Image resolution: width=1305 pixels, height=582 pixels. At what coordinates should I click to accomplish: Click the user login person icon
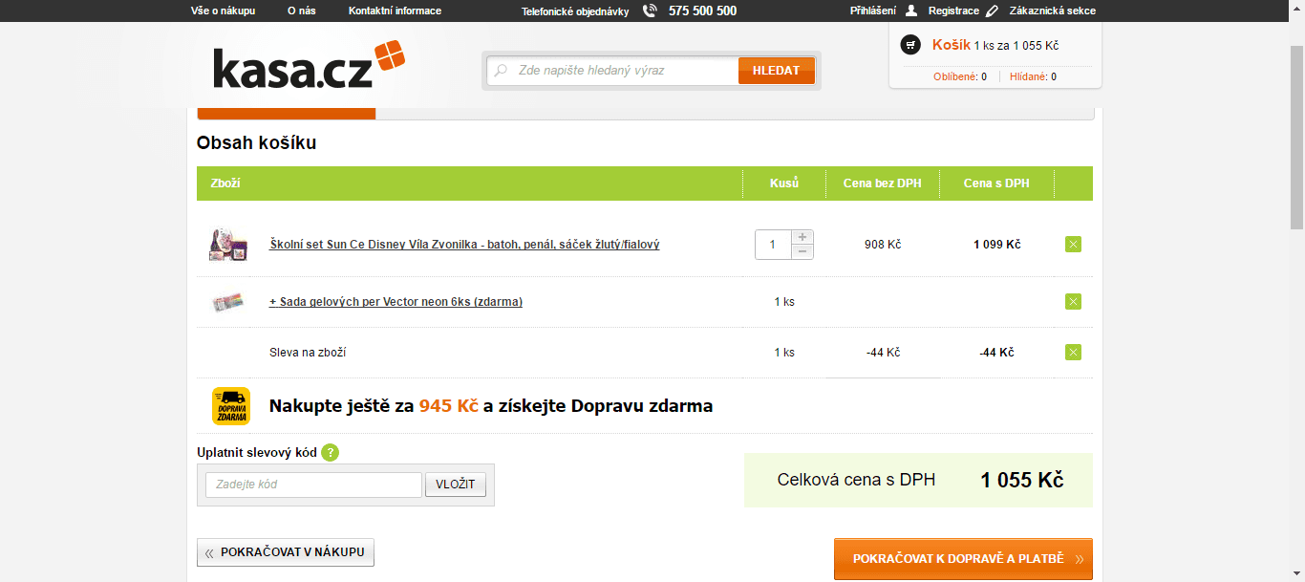pos(910,11)
